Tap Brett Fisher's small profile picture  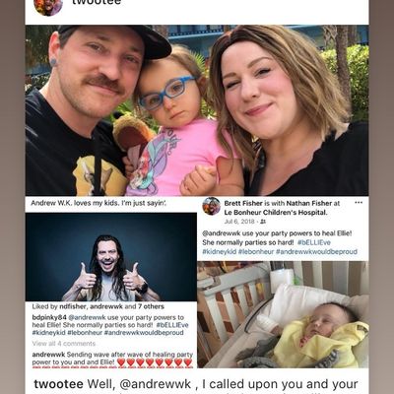pyautogui.click(x=211, y=206)
